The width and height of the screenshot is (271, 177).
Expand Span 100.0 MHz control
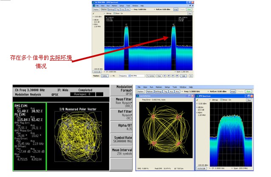pyautogui.click(x=232, y=168)
